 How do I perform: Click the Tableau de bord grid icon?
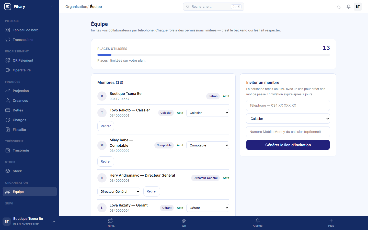click(8, 30)
